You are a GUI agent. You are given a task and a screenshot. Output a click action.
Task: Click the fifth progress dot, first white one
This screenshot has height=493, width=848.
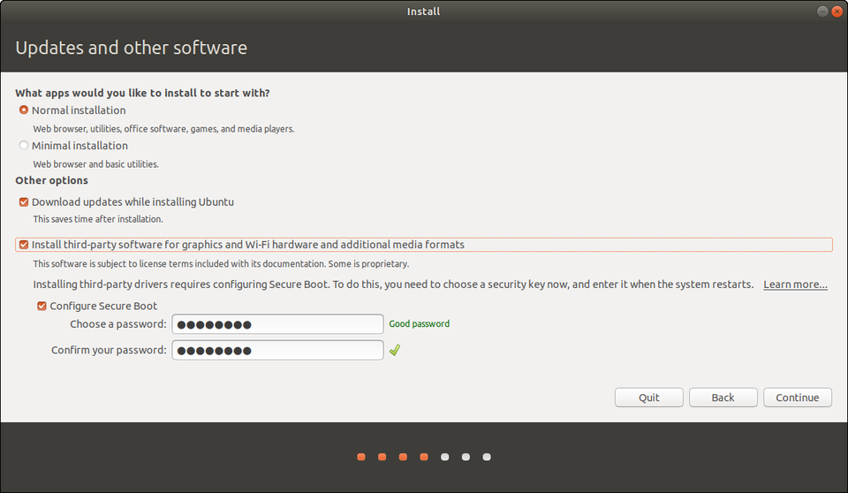pyautogui.click(x=445, y=457)
